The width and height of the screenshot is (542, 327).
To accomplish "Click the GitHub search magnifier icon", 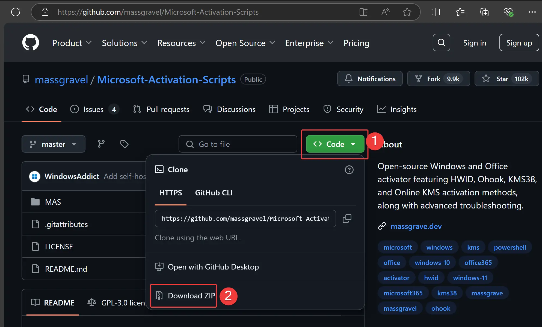I will (x=441, y=43).
